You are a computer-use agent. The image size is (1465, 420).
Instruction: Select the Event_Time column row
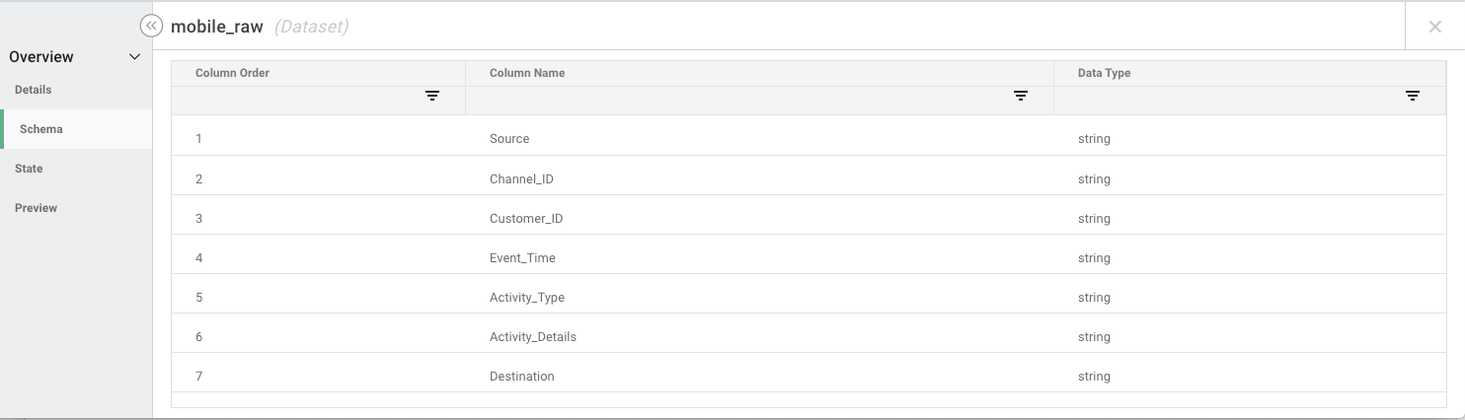(522, 258)
